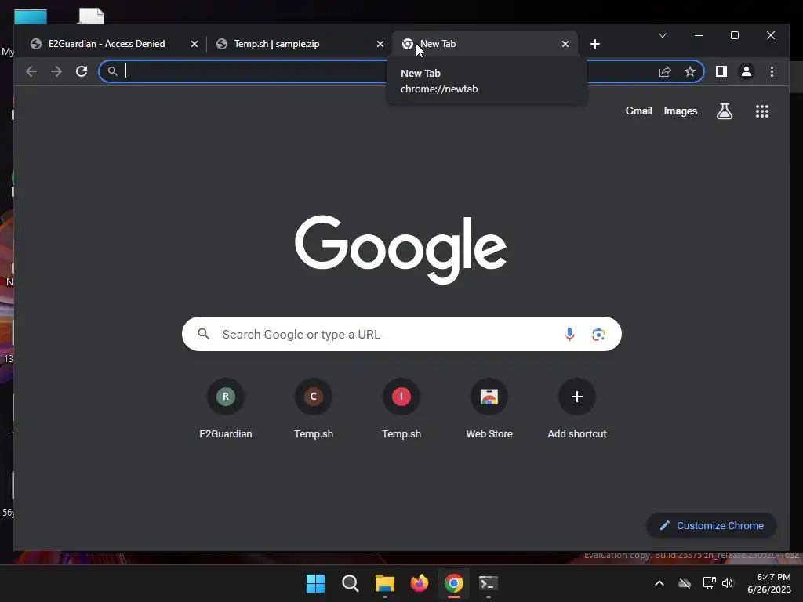The height and width of the screenshot is (602, 803).
Task: Go back using the browser back arrow
Action: [x=31, y=71]
